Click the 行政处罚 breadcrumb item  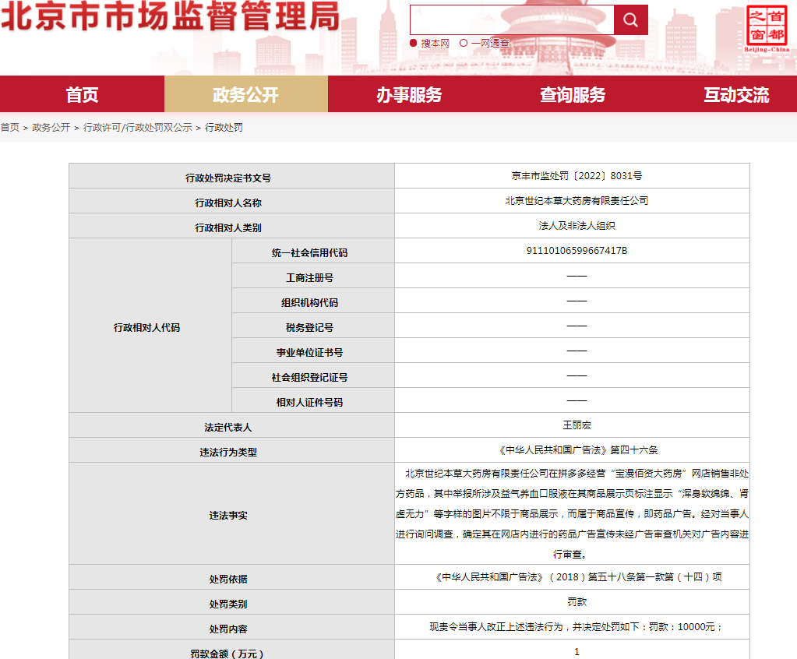[224, 127]
